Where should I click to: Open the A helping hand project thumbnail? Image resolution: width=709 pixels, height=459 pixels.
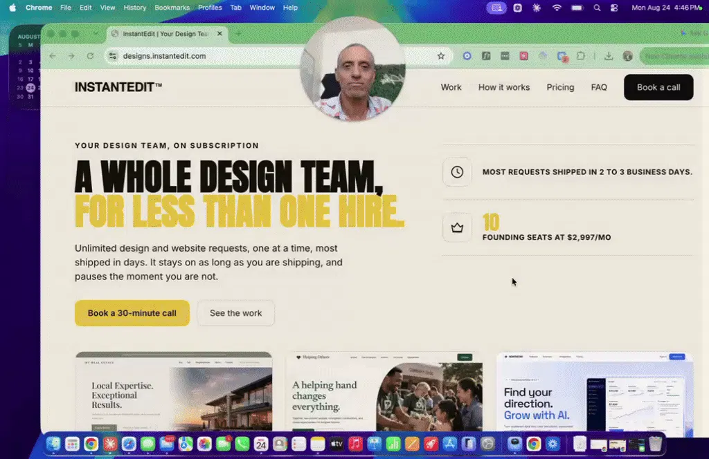384,391
